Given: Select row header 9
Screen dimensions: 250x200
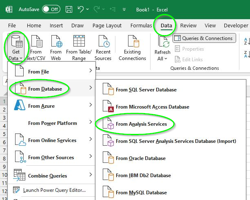Looking at the screenshot, I should click(x=4, y=167).
